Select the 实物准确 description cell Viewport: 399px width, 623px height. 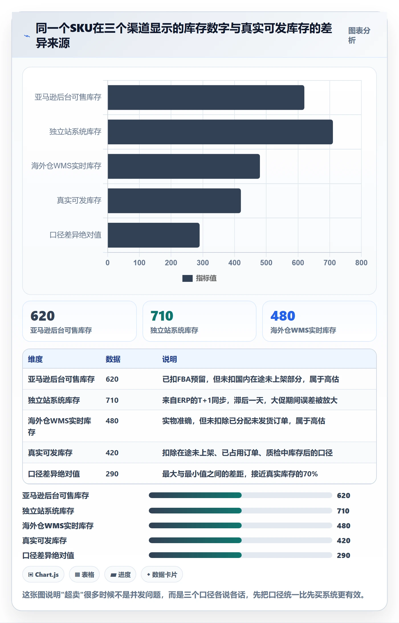tap(244, 421)
